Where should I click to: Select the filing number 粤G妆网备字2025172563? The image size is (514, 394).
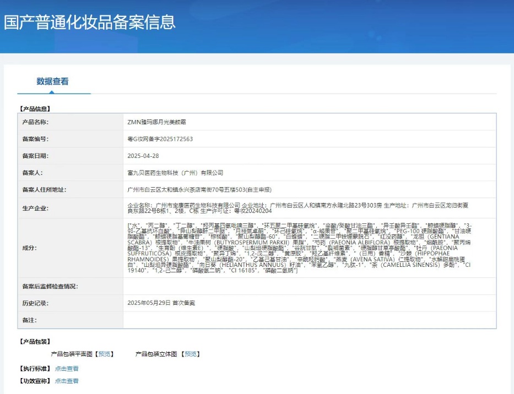point(160,139)
